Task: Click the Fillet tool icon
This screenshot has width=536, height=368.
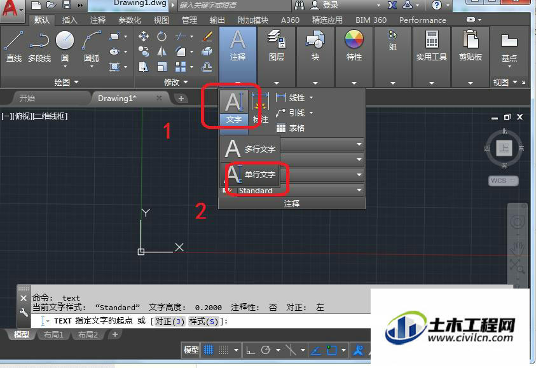Action: tap(180, 51)
